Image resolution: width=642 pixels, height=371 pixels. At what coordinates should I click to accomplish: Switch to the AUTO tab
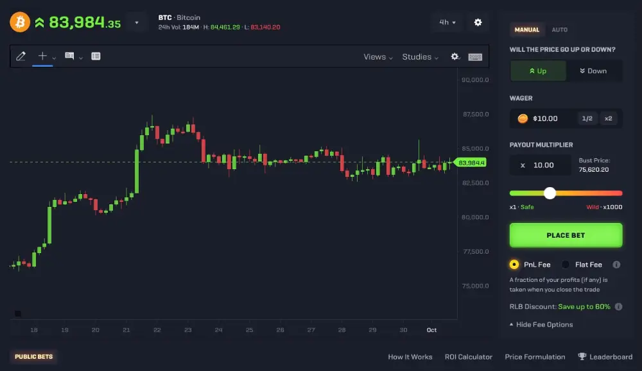[x=559, y=29]
